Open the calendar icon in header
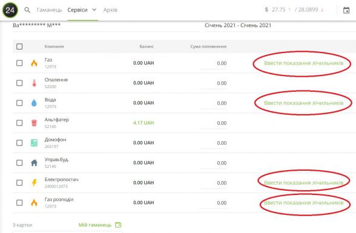Viewport: 356px width, 233px height. (346, 10)
